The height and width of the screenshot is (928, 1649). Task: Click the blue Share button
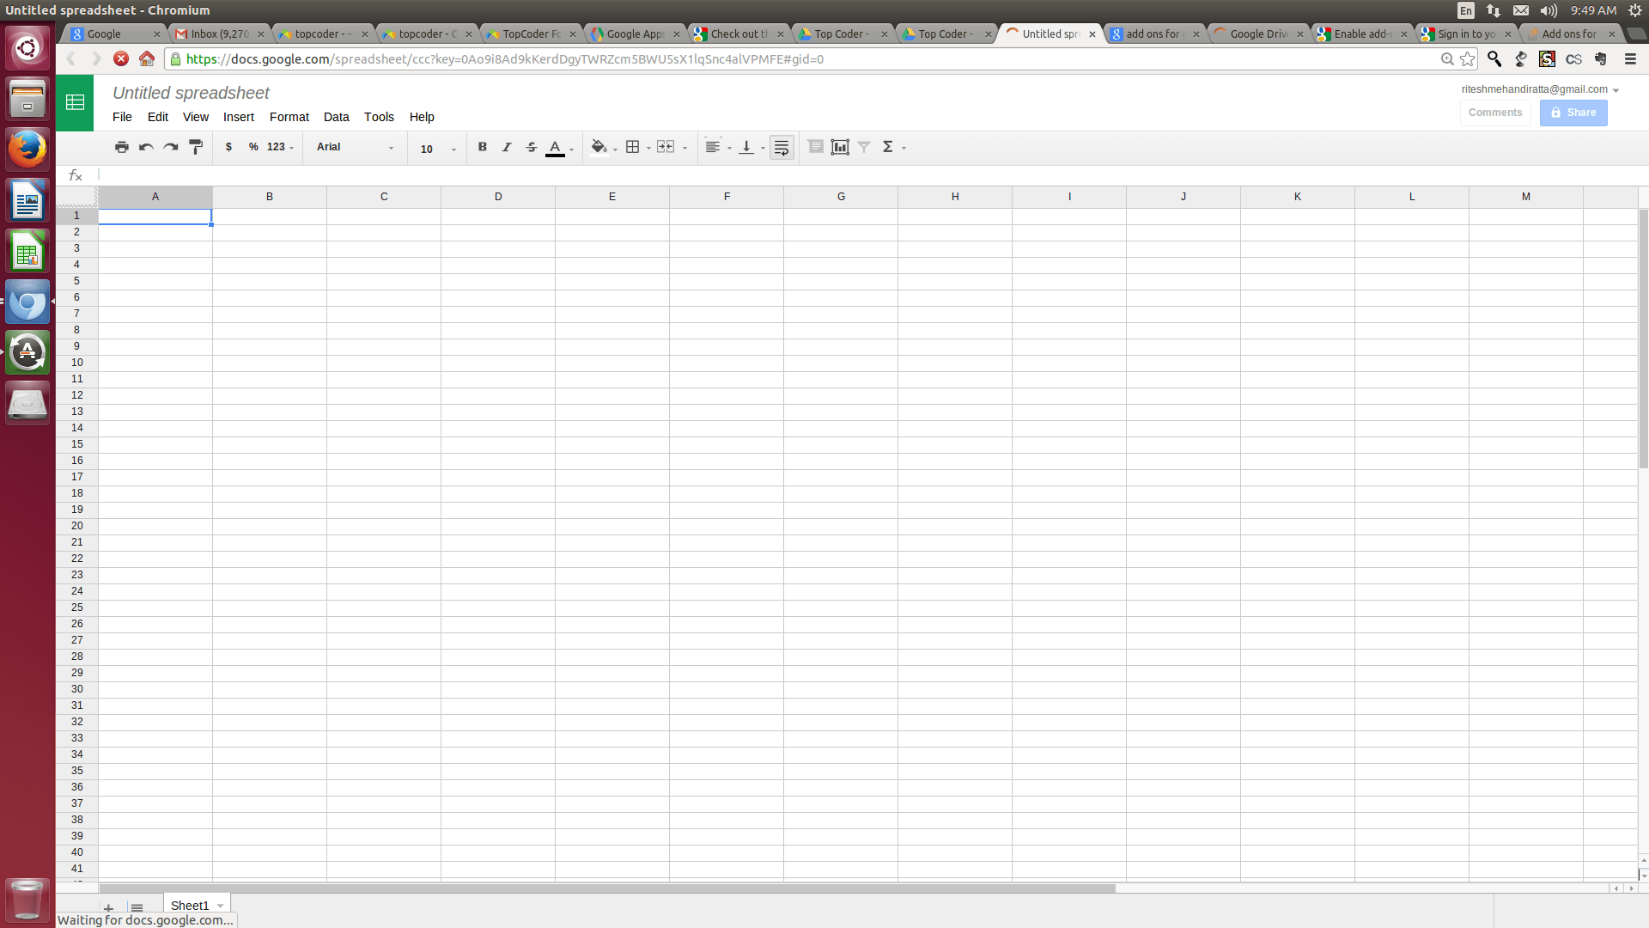click(x=1573, y=113)
